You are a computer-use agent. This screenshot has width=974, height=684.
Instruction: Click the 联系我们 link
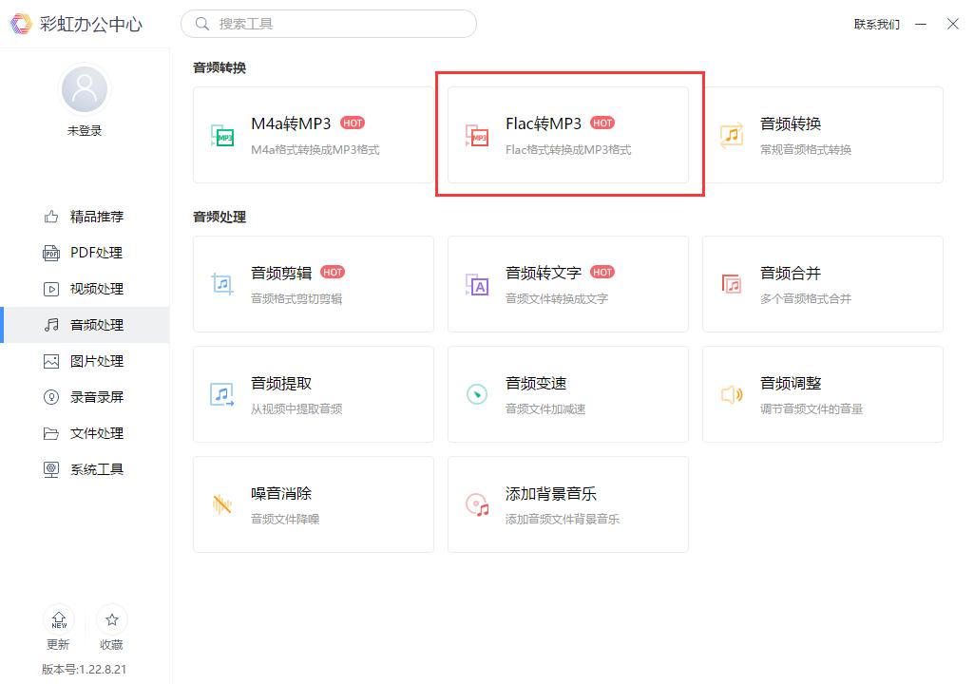tap(876, 24)
